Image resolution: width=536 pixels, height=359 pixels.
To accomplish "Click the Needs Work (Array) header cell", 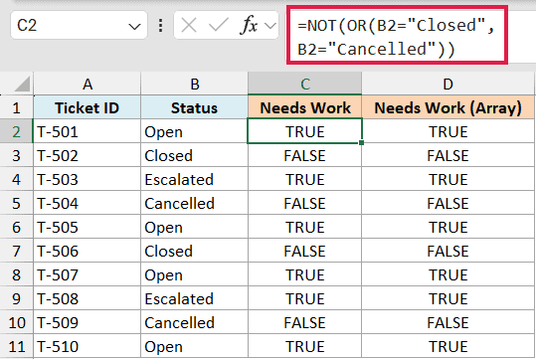I will tap(447, 108).
